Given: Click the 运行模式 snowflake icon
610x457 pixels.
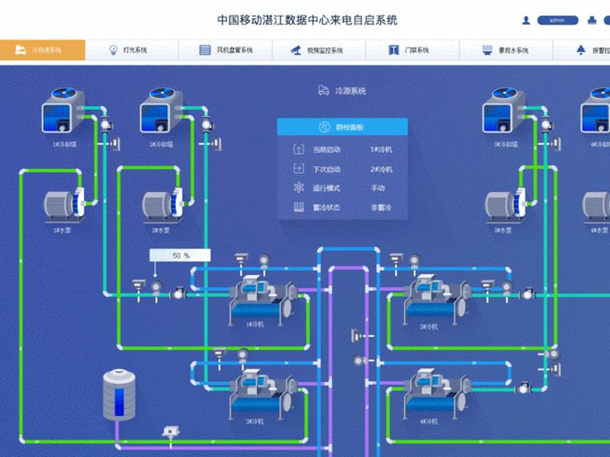Looking at the screenshot, I should 298,187.
